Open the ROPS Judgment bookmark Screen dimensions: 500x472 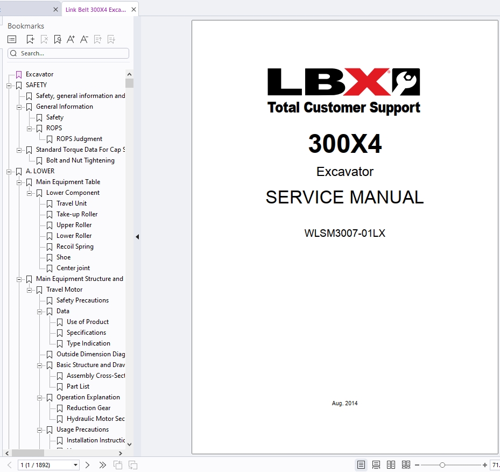coord(80,139)
